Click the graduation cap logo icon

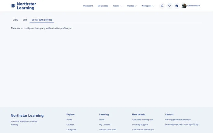[13, 6]
